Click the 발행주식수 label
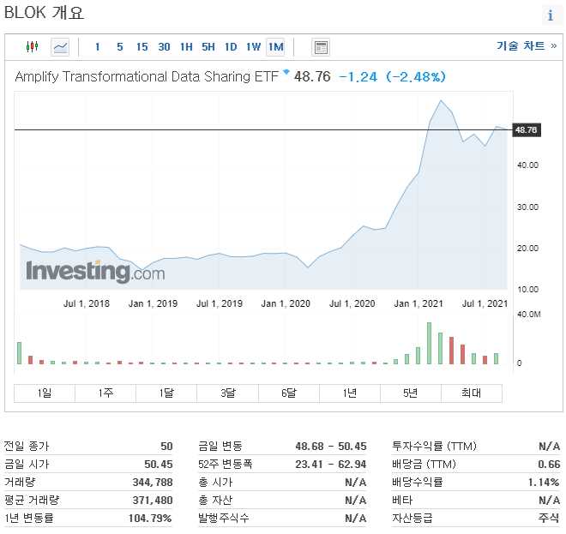The height and width of the screenshot is (534, 566). [x=224, y=519]
